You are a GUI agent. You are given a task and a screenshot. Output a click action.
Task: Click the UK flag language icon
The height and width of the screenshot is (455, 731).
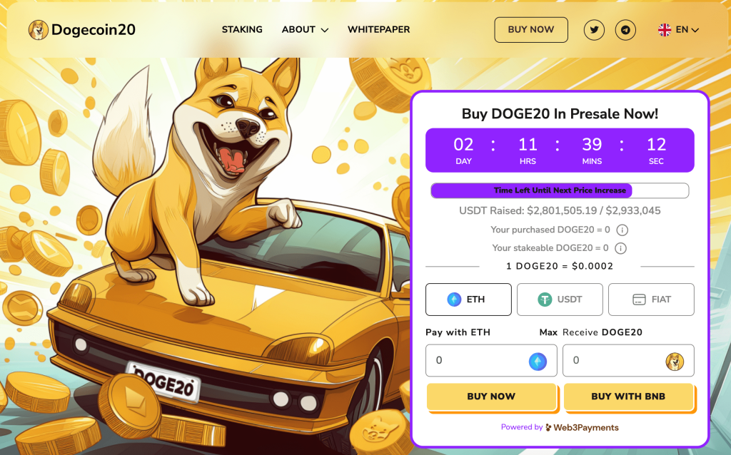coord(665,30)
